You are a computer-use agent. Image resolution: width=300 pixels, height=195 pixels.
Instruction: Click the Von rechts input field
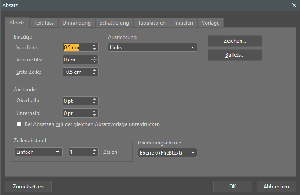point(76,60)
